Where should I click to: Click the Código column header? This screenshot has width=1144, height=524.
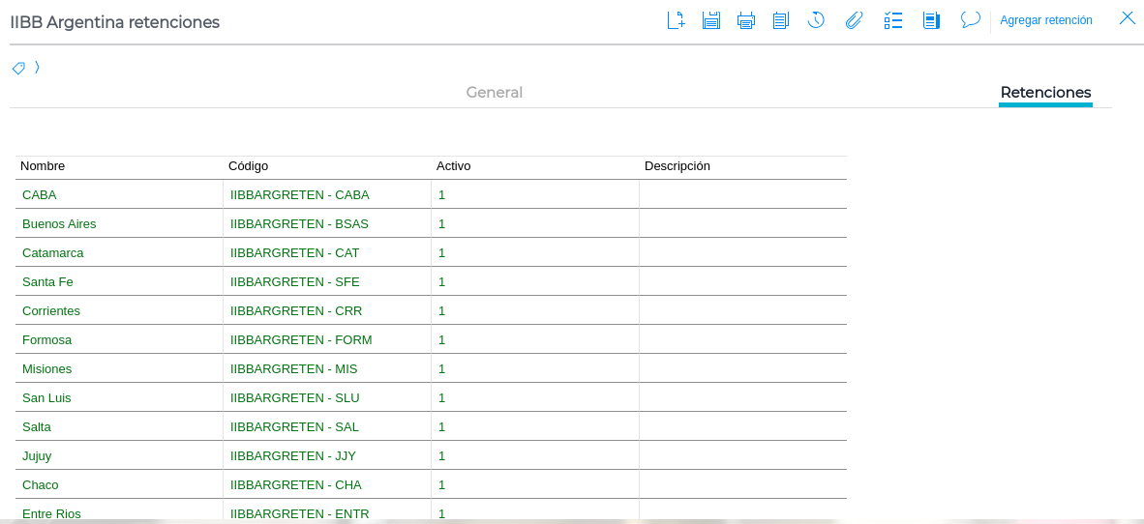click(x=248, y=166)
